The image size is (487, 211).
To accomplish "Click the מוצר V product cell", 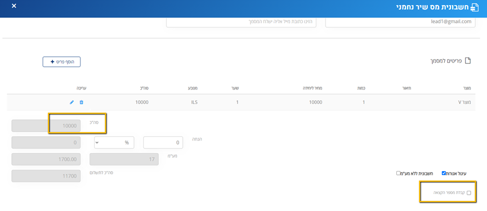I will point(464,102).
